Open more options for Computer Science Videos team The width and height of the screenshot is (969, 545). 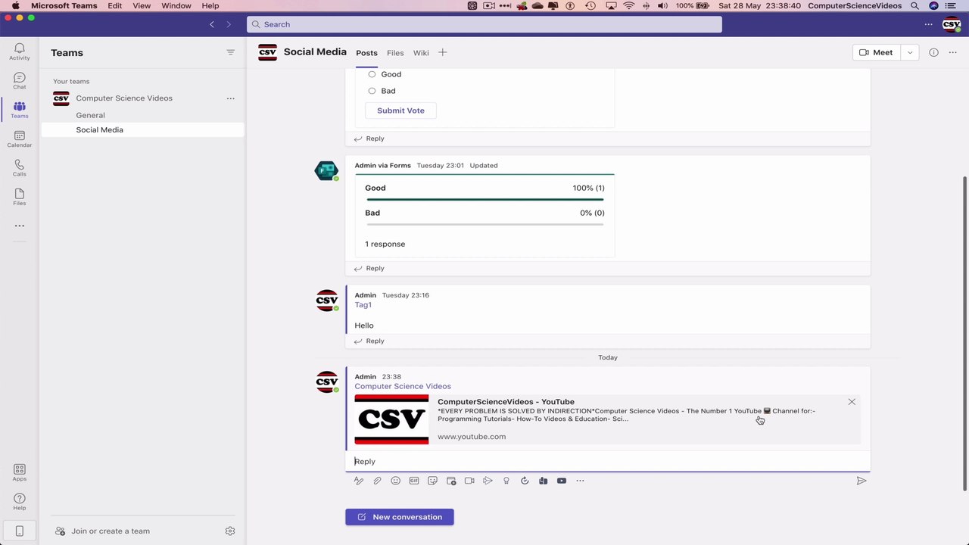(231, 98)
